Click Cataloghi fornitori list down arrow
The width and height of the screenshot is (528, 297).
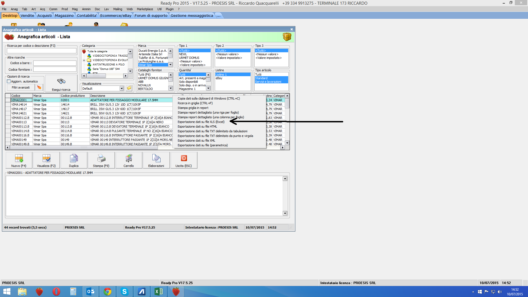pyautogui.click(x=170, y=88)
